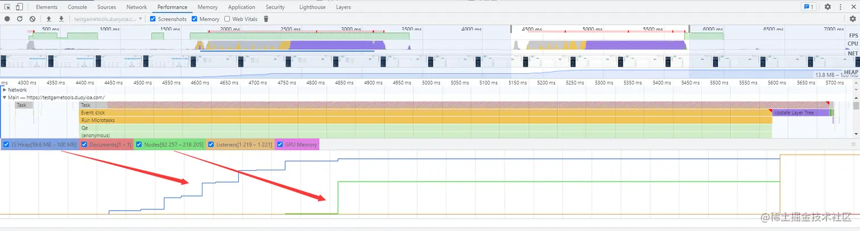Click the 5000 ms ruler mark in flame chart
The image size is (860, 231).
tap(431, 82)
